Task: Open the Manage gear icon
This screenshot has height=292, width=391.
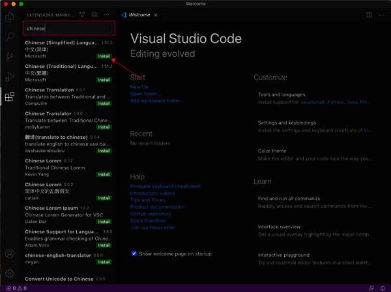Action: 9,273
